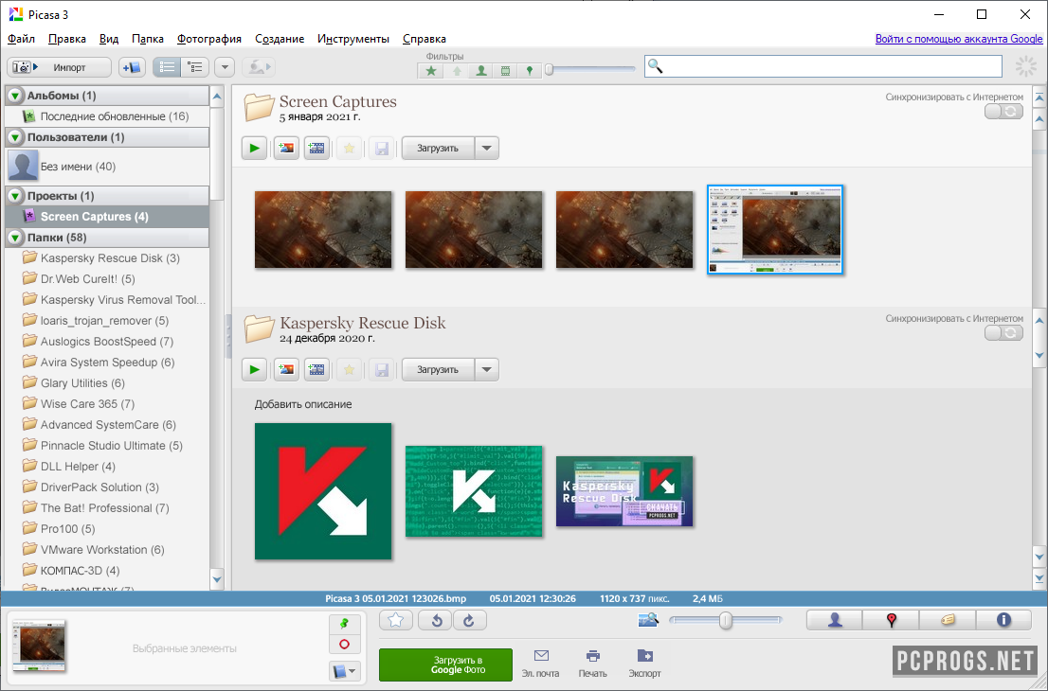Star the selected photo in bottom bar

point(396,621)
